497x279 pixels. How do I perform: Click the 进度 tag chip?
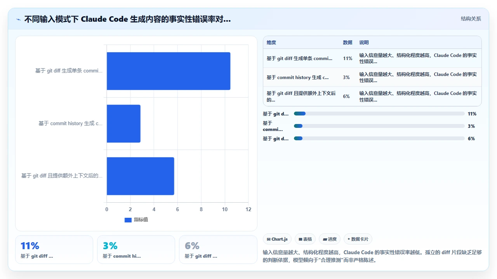coord(330,239)
